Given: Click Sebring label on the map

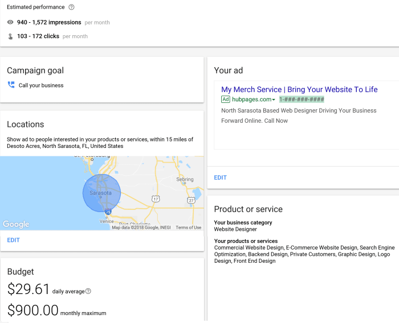Looking at the screenshot, I should pyautogui.click(x=185, y=179).
